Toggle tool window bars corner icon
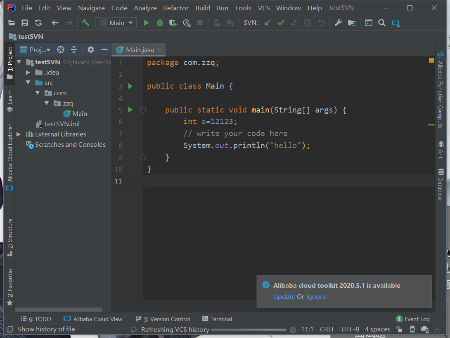Viewport: 450px width, 338px height. 10,329
